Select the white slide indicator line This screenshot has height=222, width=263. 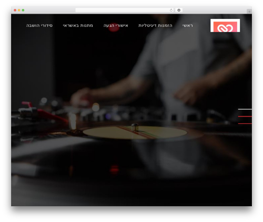click(x=245, y=109)
